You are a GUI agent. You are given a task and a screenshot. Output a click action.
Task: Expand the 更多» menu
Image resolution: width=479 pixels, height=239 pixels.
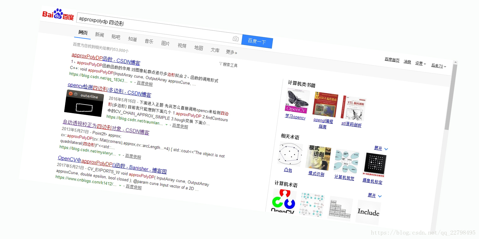click(x=232, y=52)
